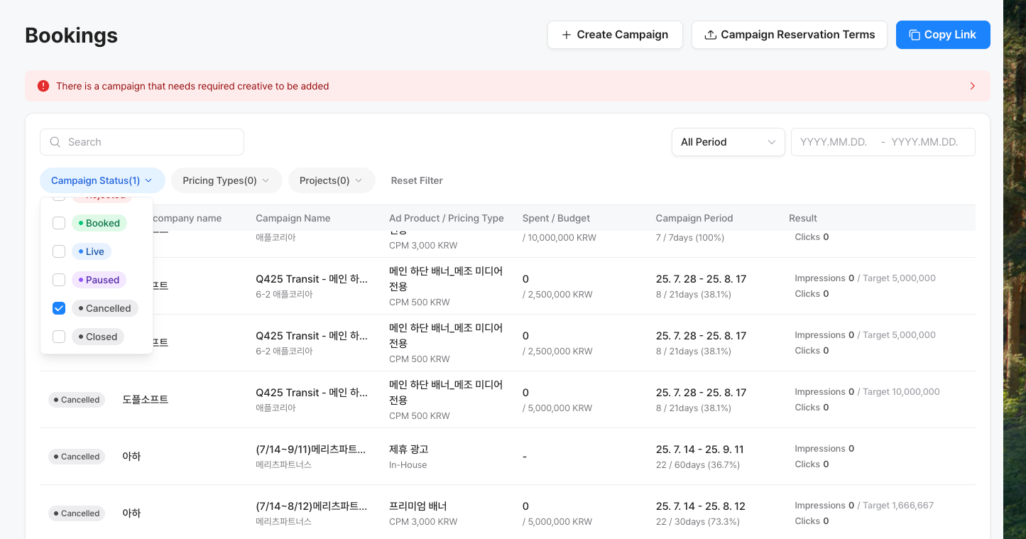Check the Closed status checkbox
Viewport: 1026px width, 539px height.
point(59,337)
